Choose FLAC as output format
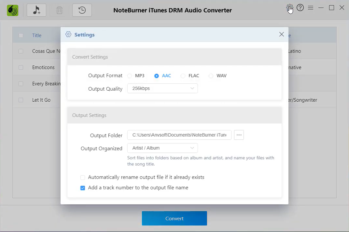 tap(183, 76)
